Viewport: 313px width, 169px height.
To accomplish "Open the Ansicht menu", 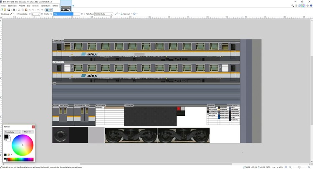I will tap(22, 6).
